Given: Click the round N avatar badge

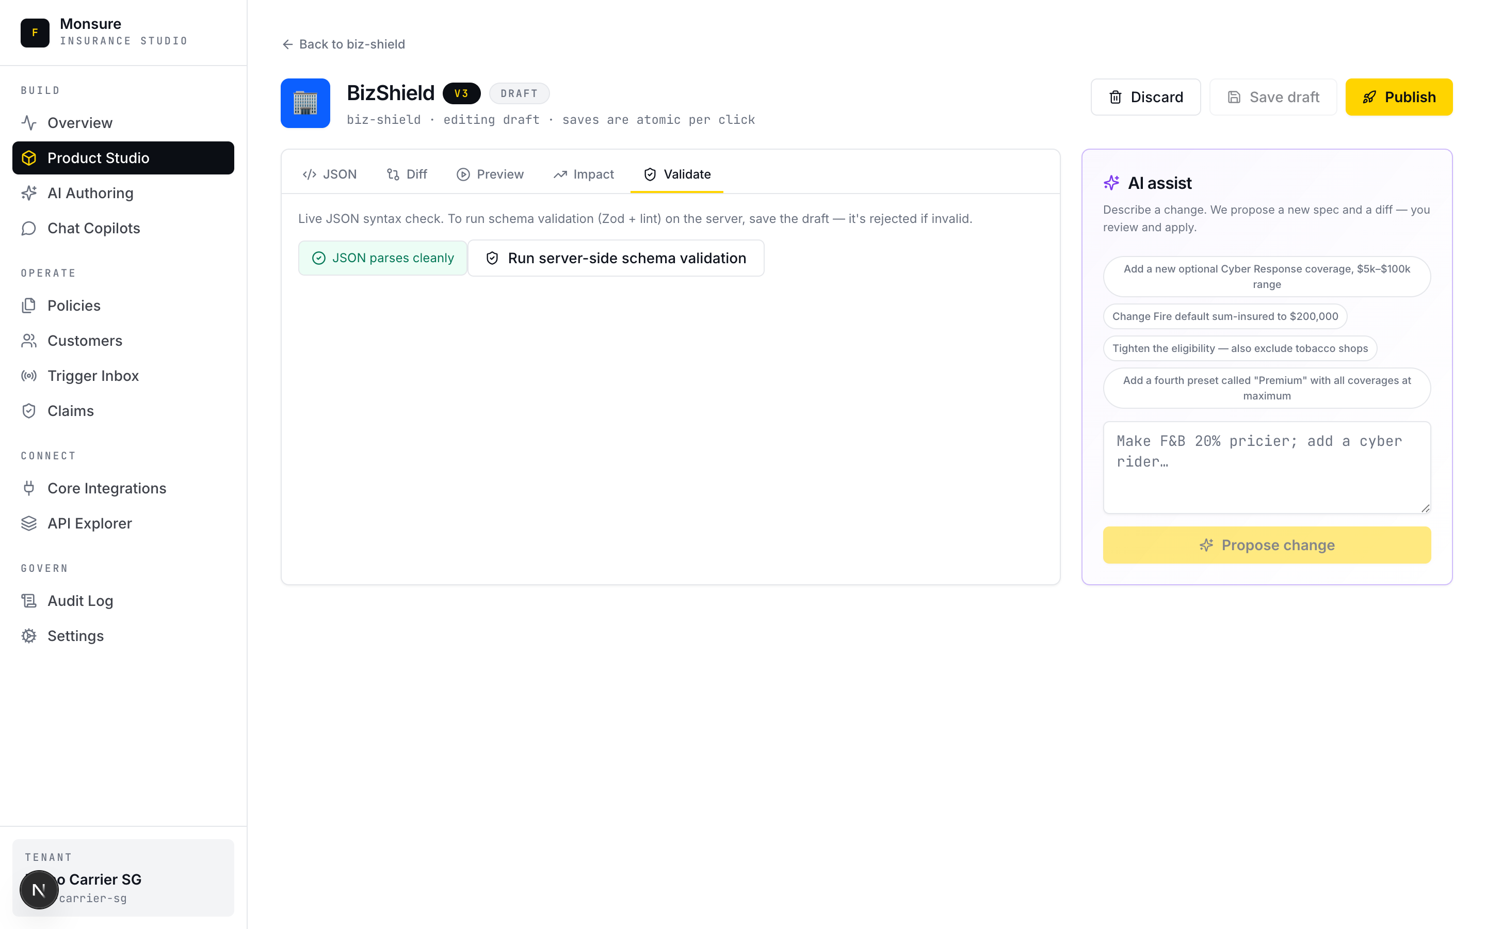Looking at the screenshot, I should pyautogui.click(x=39, y=889).
